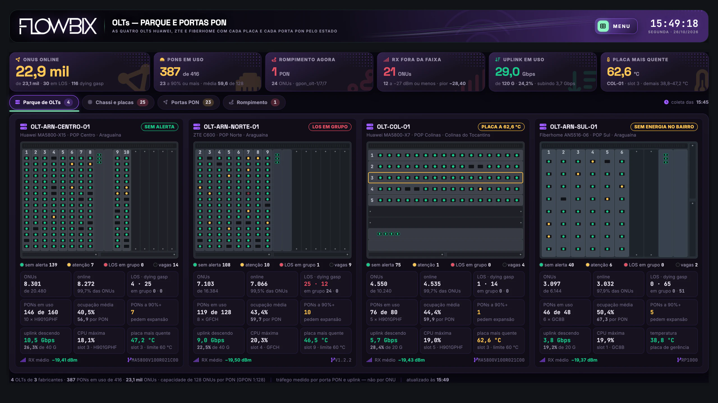Click the ONUs 8.301 stat cell
Screen dimensions: 718x403
(x=45, y=284)
